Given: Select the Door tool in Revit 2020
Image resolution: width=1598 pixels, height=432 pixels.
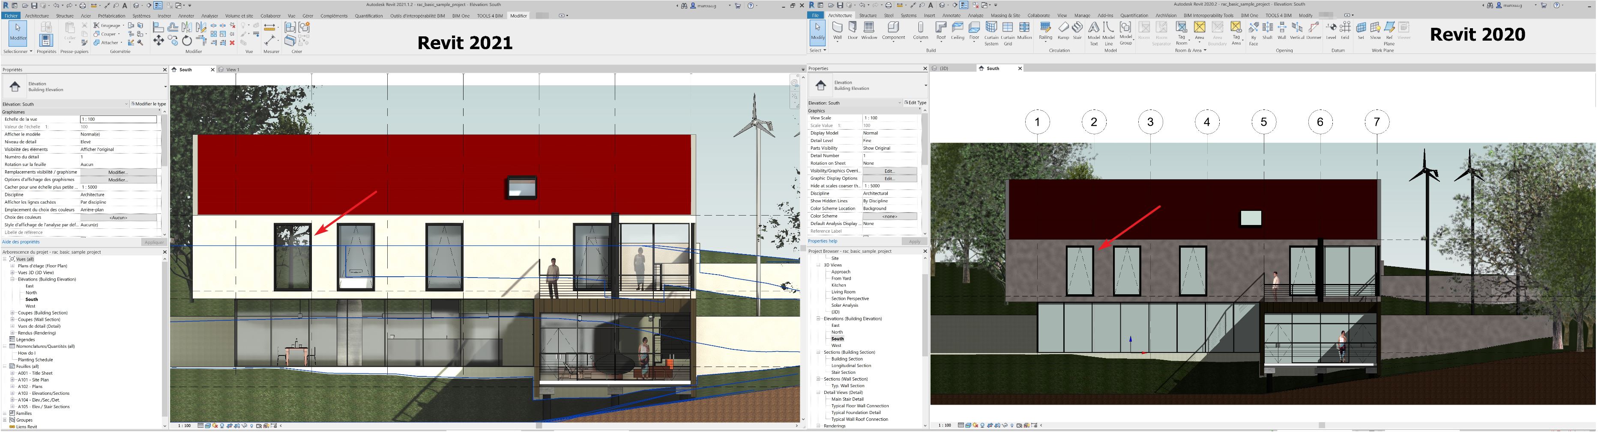Looking at the screenshot, I should coord(853,31).
